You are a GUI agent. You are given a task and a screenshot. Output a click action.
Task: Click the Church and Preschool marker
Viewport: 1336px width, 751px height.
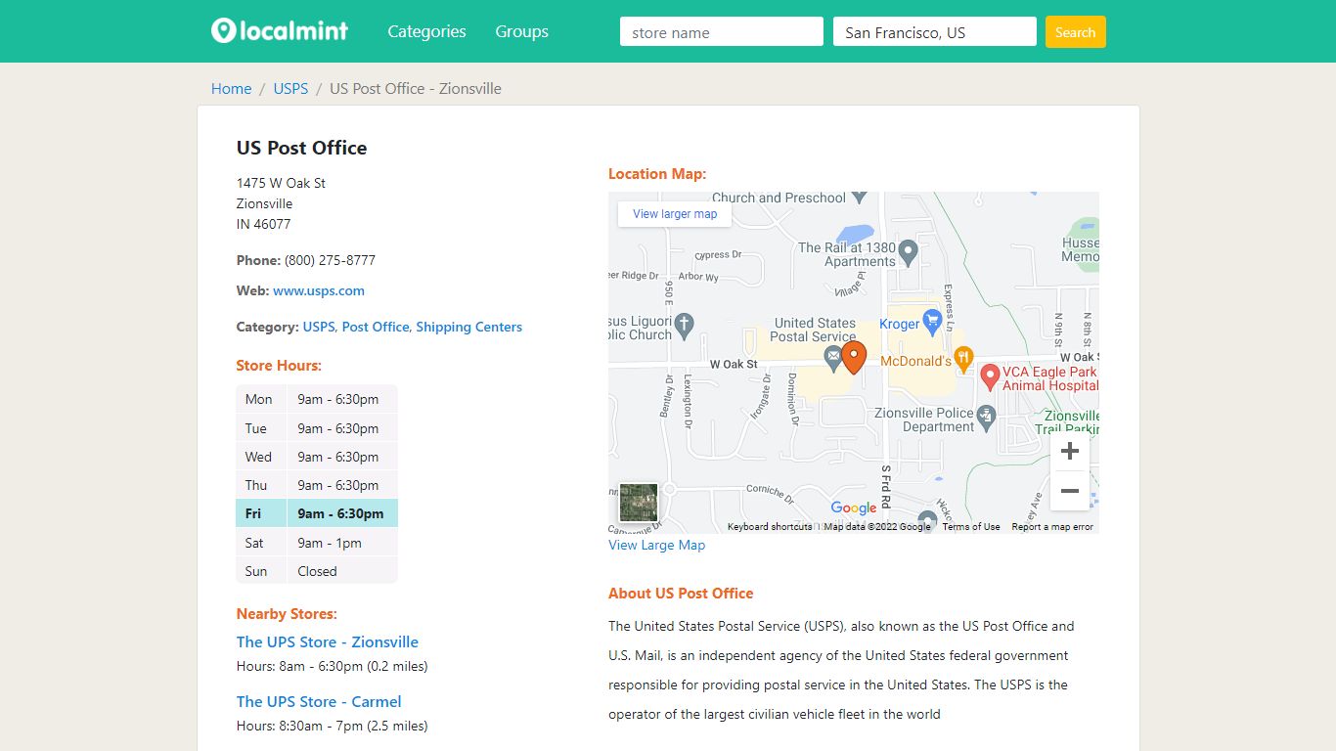click(x=860, y=196)
